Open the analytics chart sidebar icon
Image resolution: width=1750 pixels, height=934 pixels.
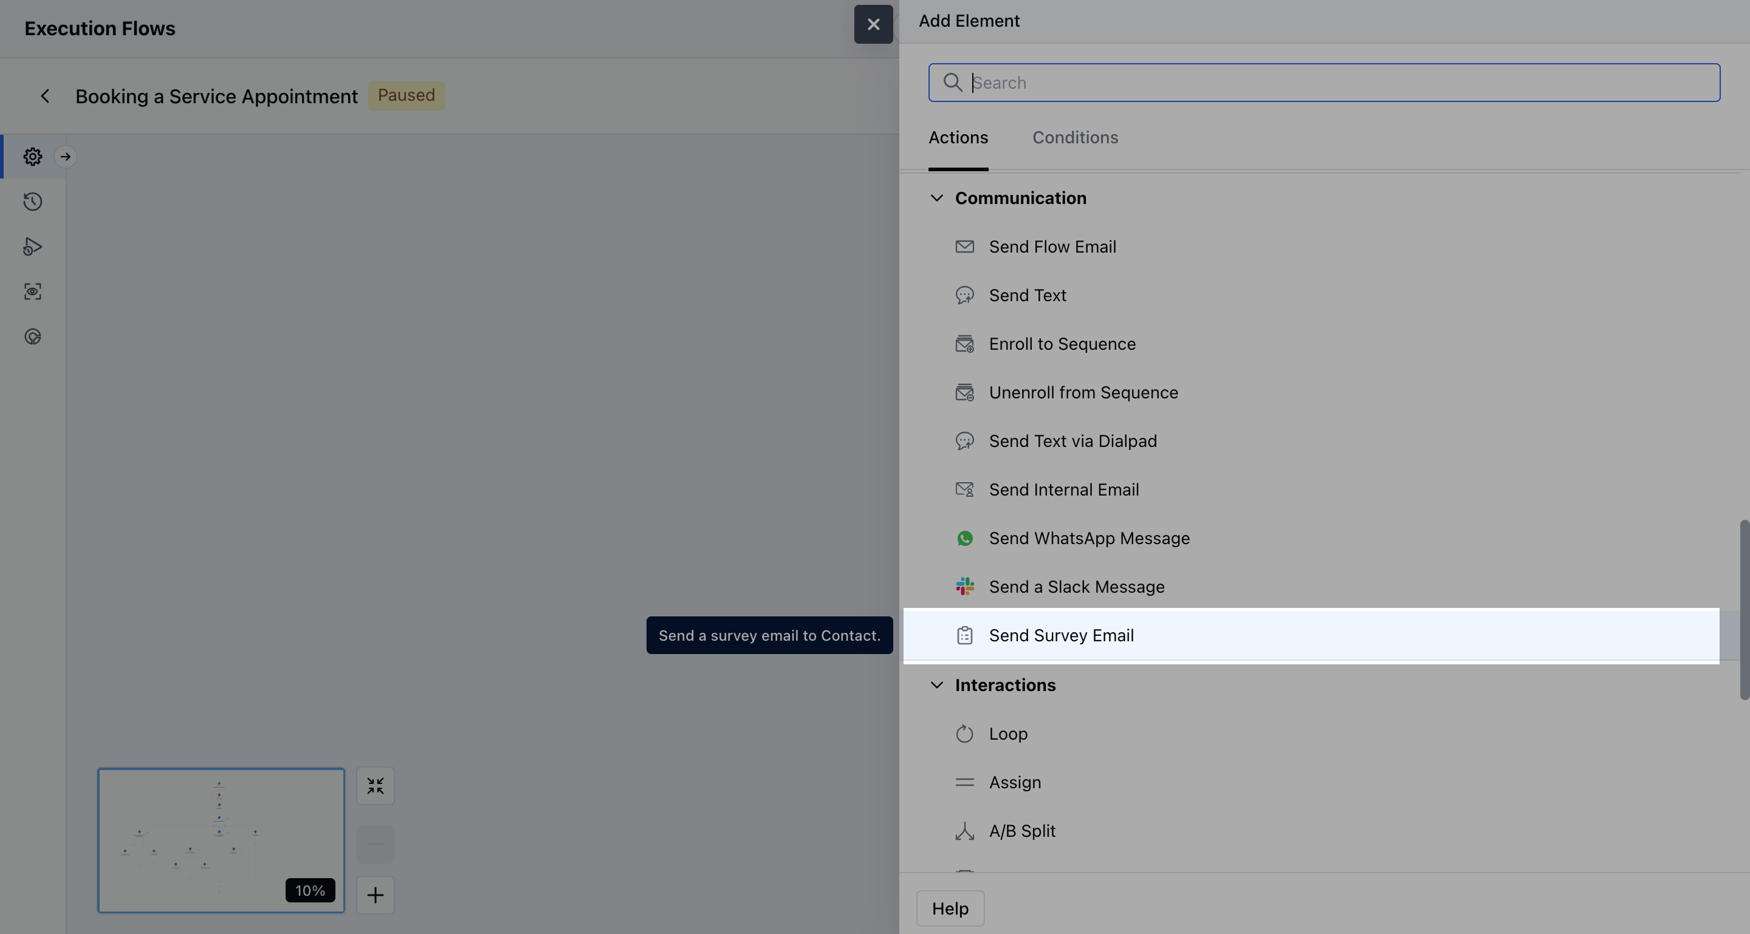point(33,336)
